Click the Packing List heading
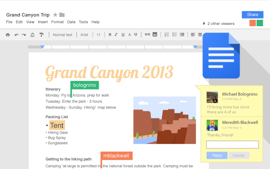270x169 pixels. tap(57, 117)
